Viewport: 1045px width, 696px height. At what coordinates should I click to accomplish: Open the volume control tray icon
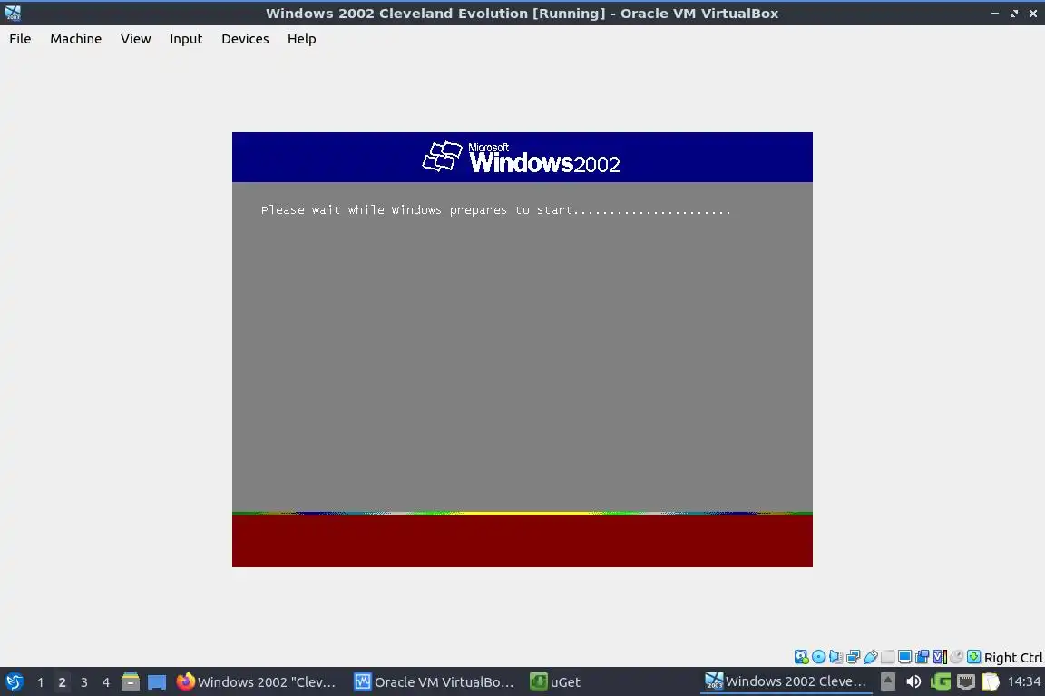(913, 681)
